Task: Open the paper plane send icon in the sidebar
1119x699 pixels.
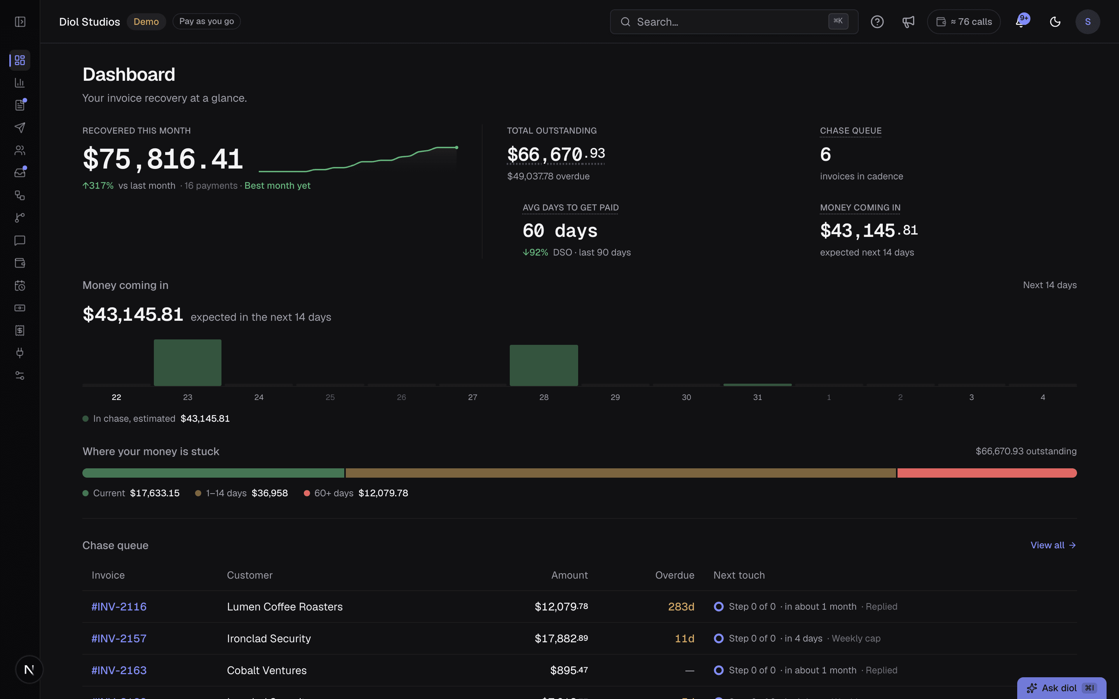Action: tap(20, 128)
